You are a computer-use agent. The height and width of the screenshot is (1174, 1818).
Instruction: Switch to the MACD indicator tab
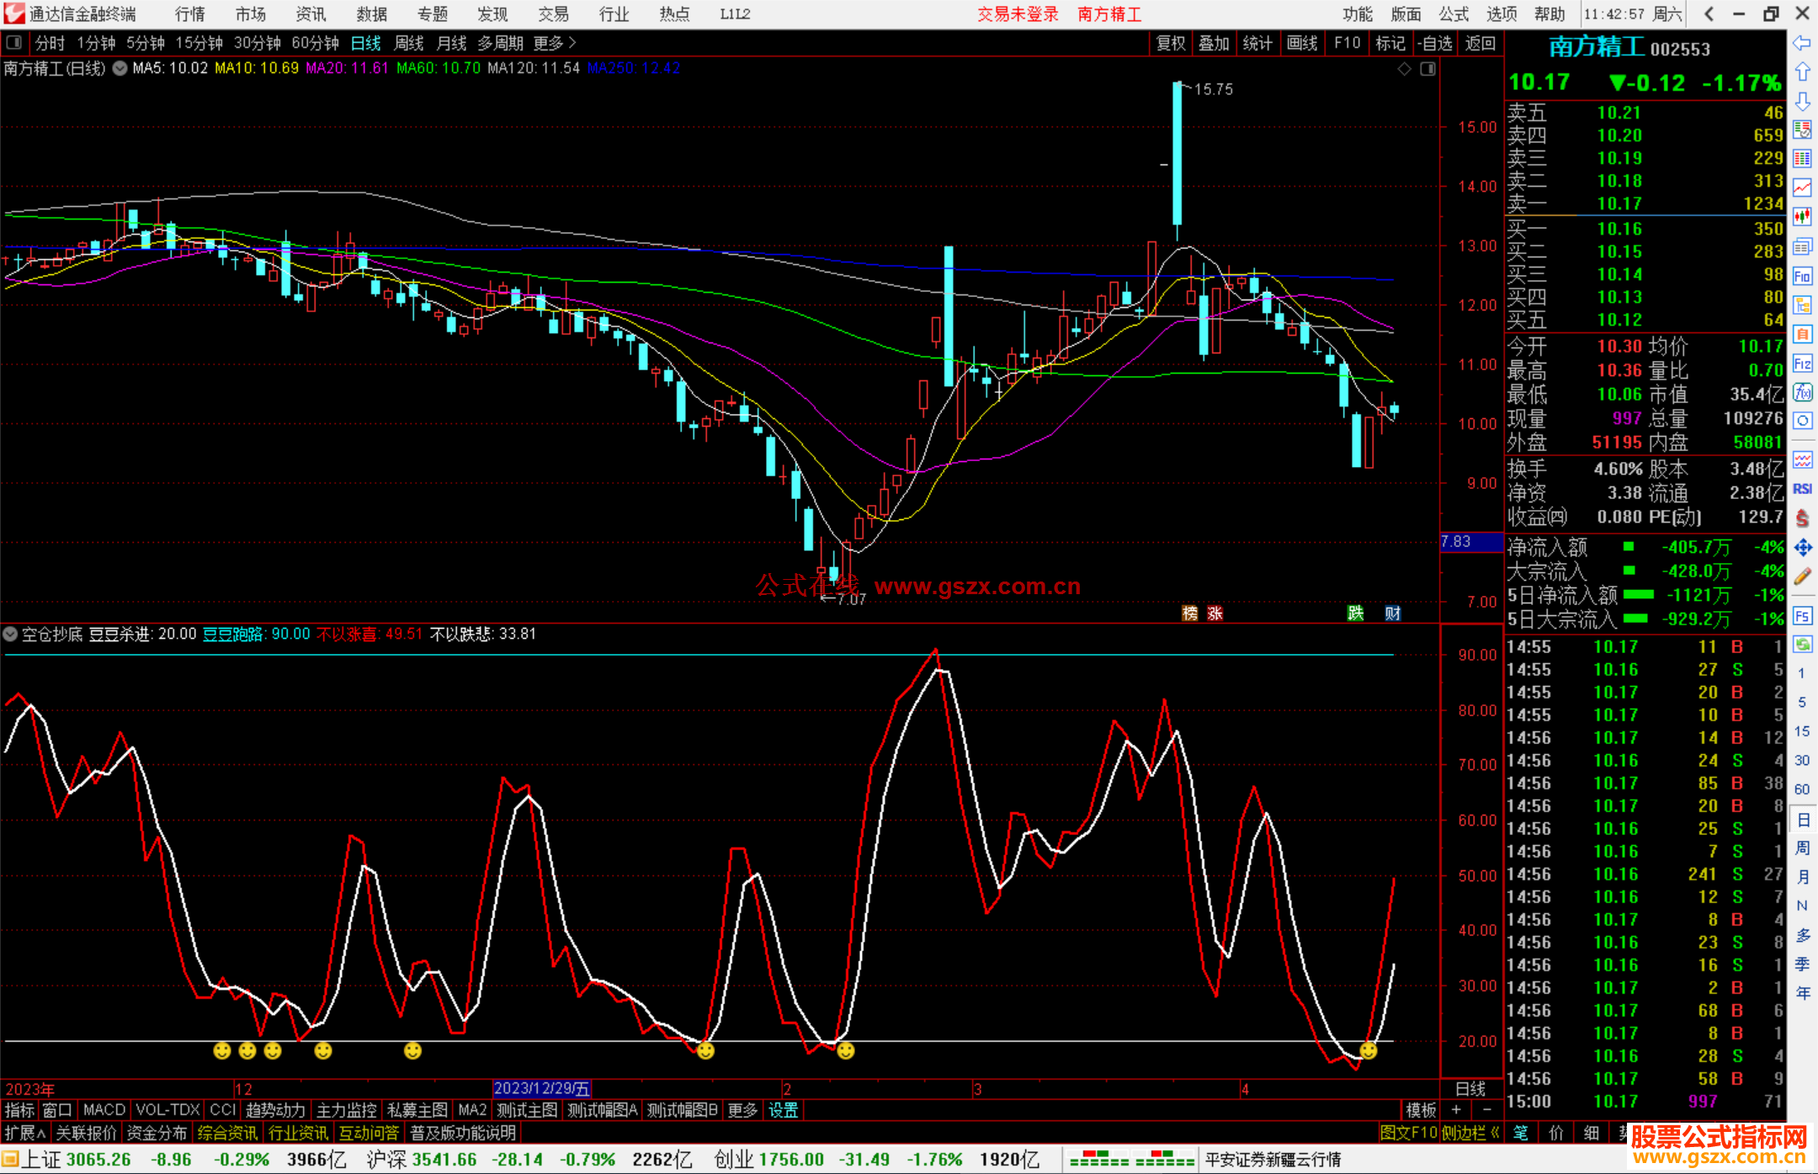[x=104, y=1110]
